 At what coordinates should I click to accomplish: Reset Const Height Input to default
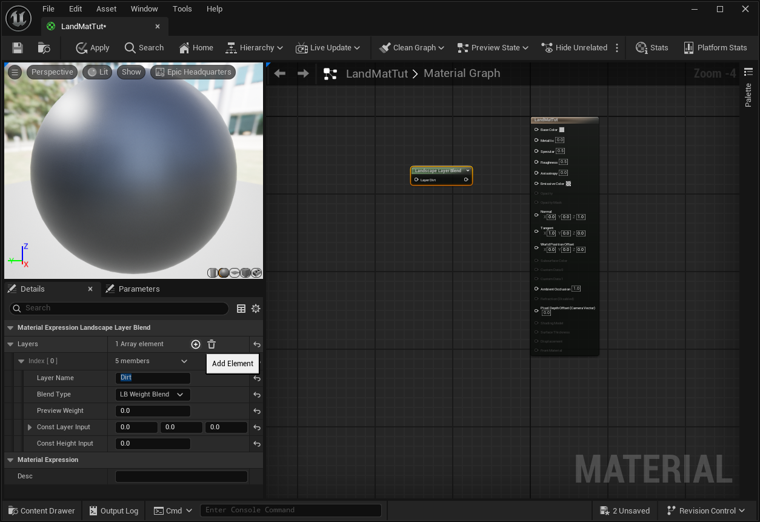point(257,444)
